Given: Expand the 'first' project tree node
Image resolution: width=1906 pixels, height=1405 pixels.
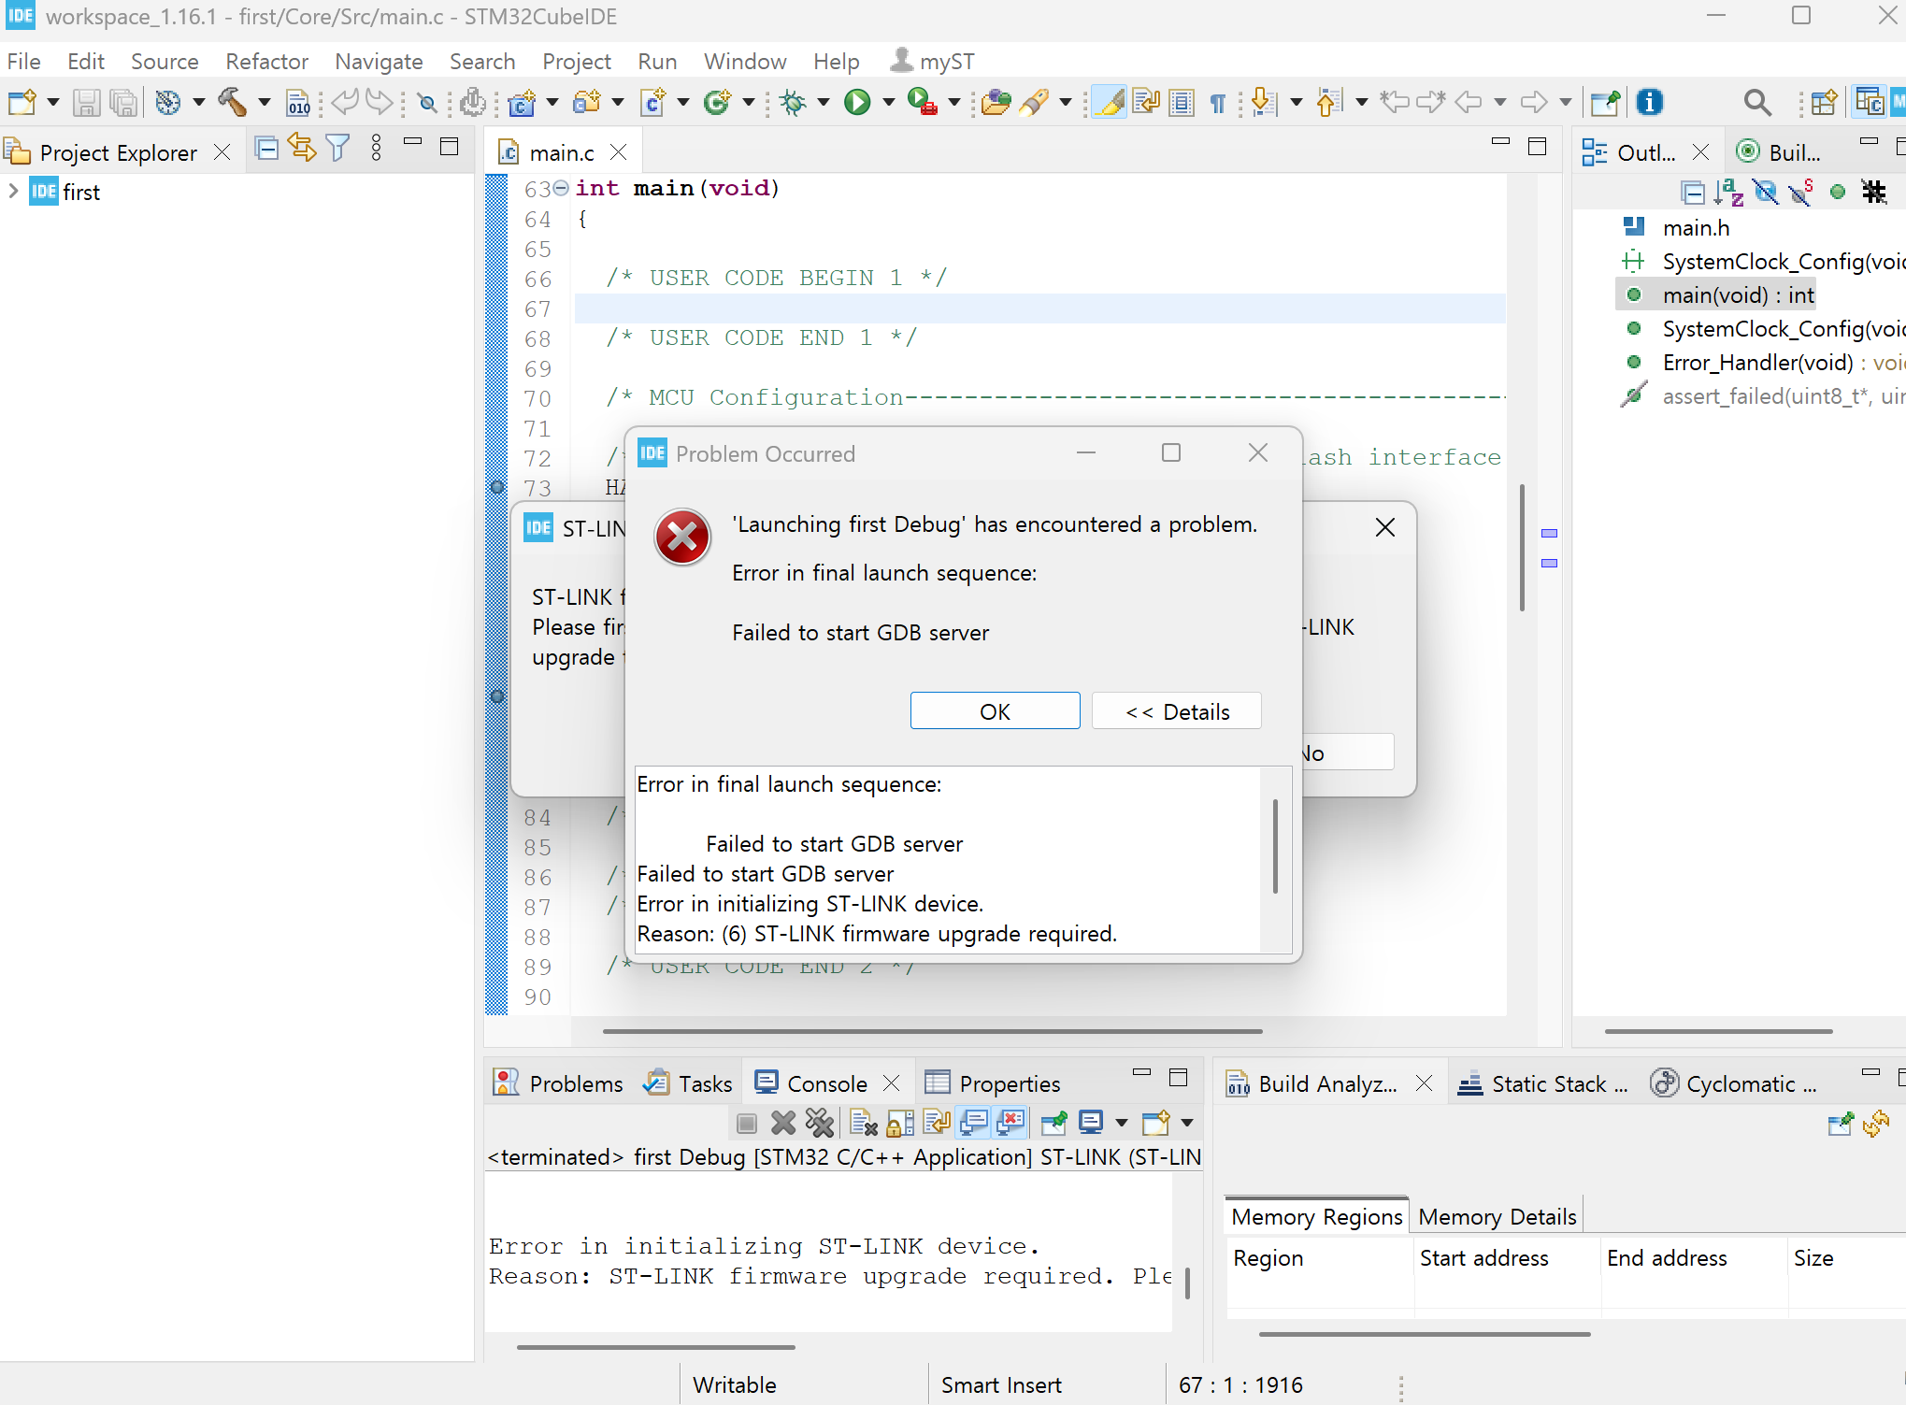Looking at the screenshot, I should 13,192.
